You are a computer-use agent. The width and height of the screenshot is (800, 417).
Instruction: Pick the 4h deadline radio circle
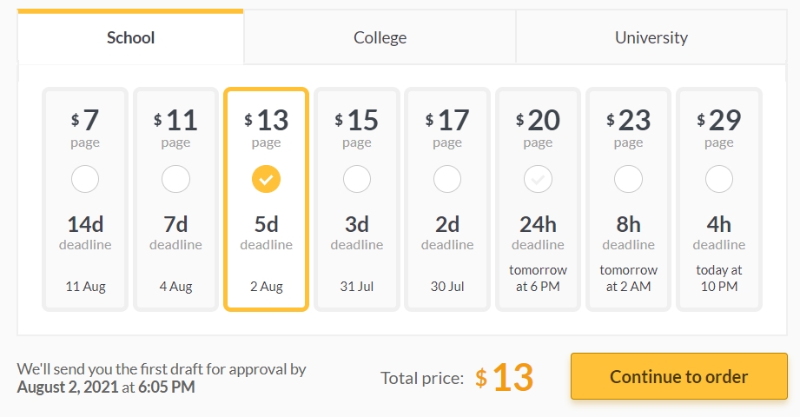tap(719, 179)
